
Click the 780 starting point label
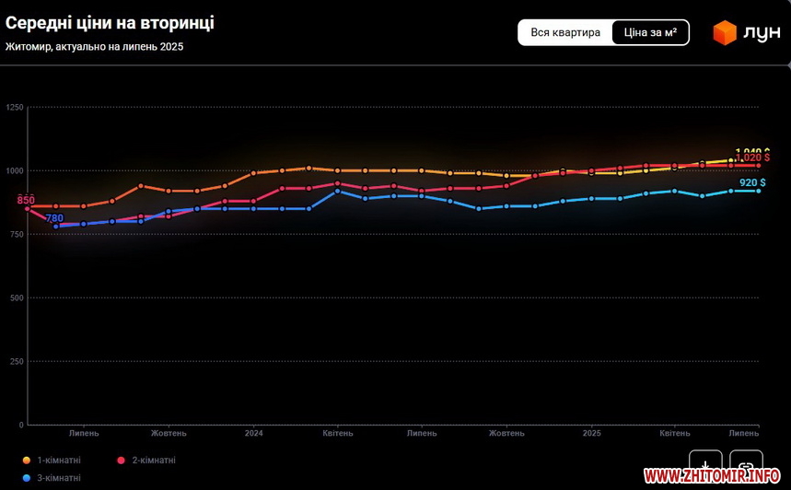(x=54, y=218)
